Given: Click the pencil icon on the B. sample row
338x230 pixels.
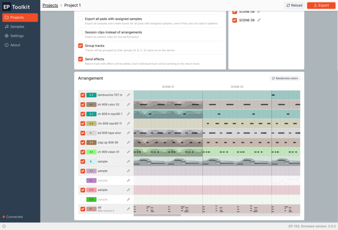Looking at the screenshot, I should click(128, 161).
